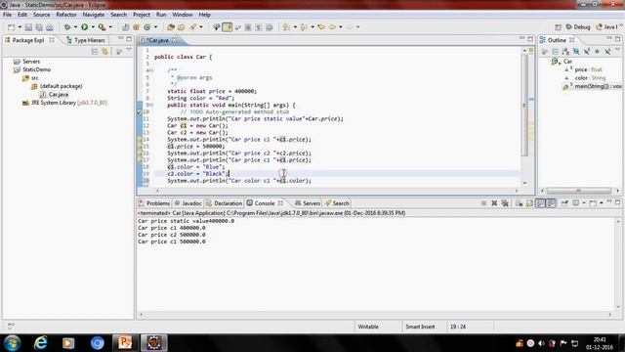Switch to the Type Hierarchy tab
The width and height of the screenshot is (625, 352).
click(86, 40)
